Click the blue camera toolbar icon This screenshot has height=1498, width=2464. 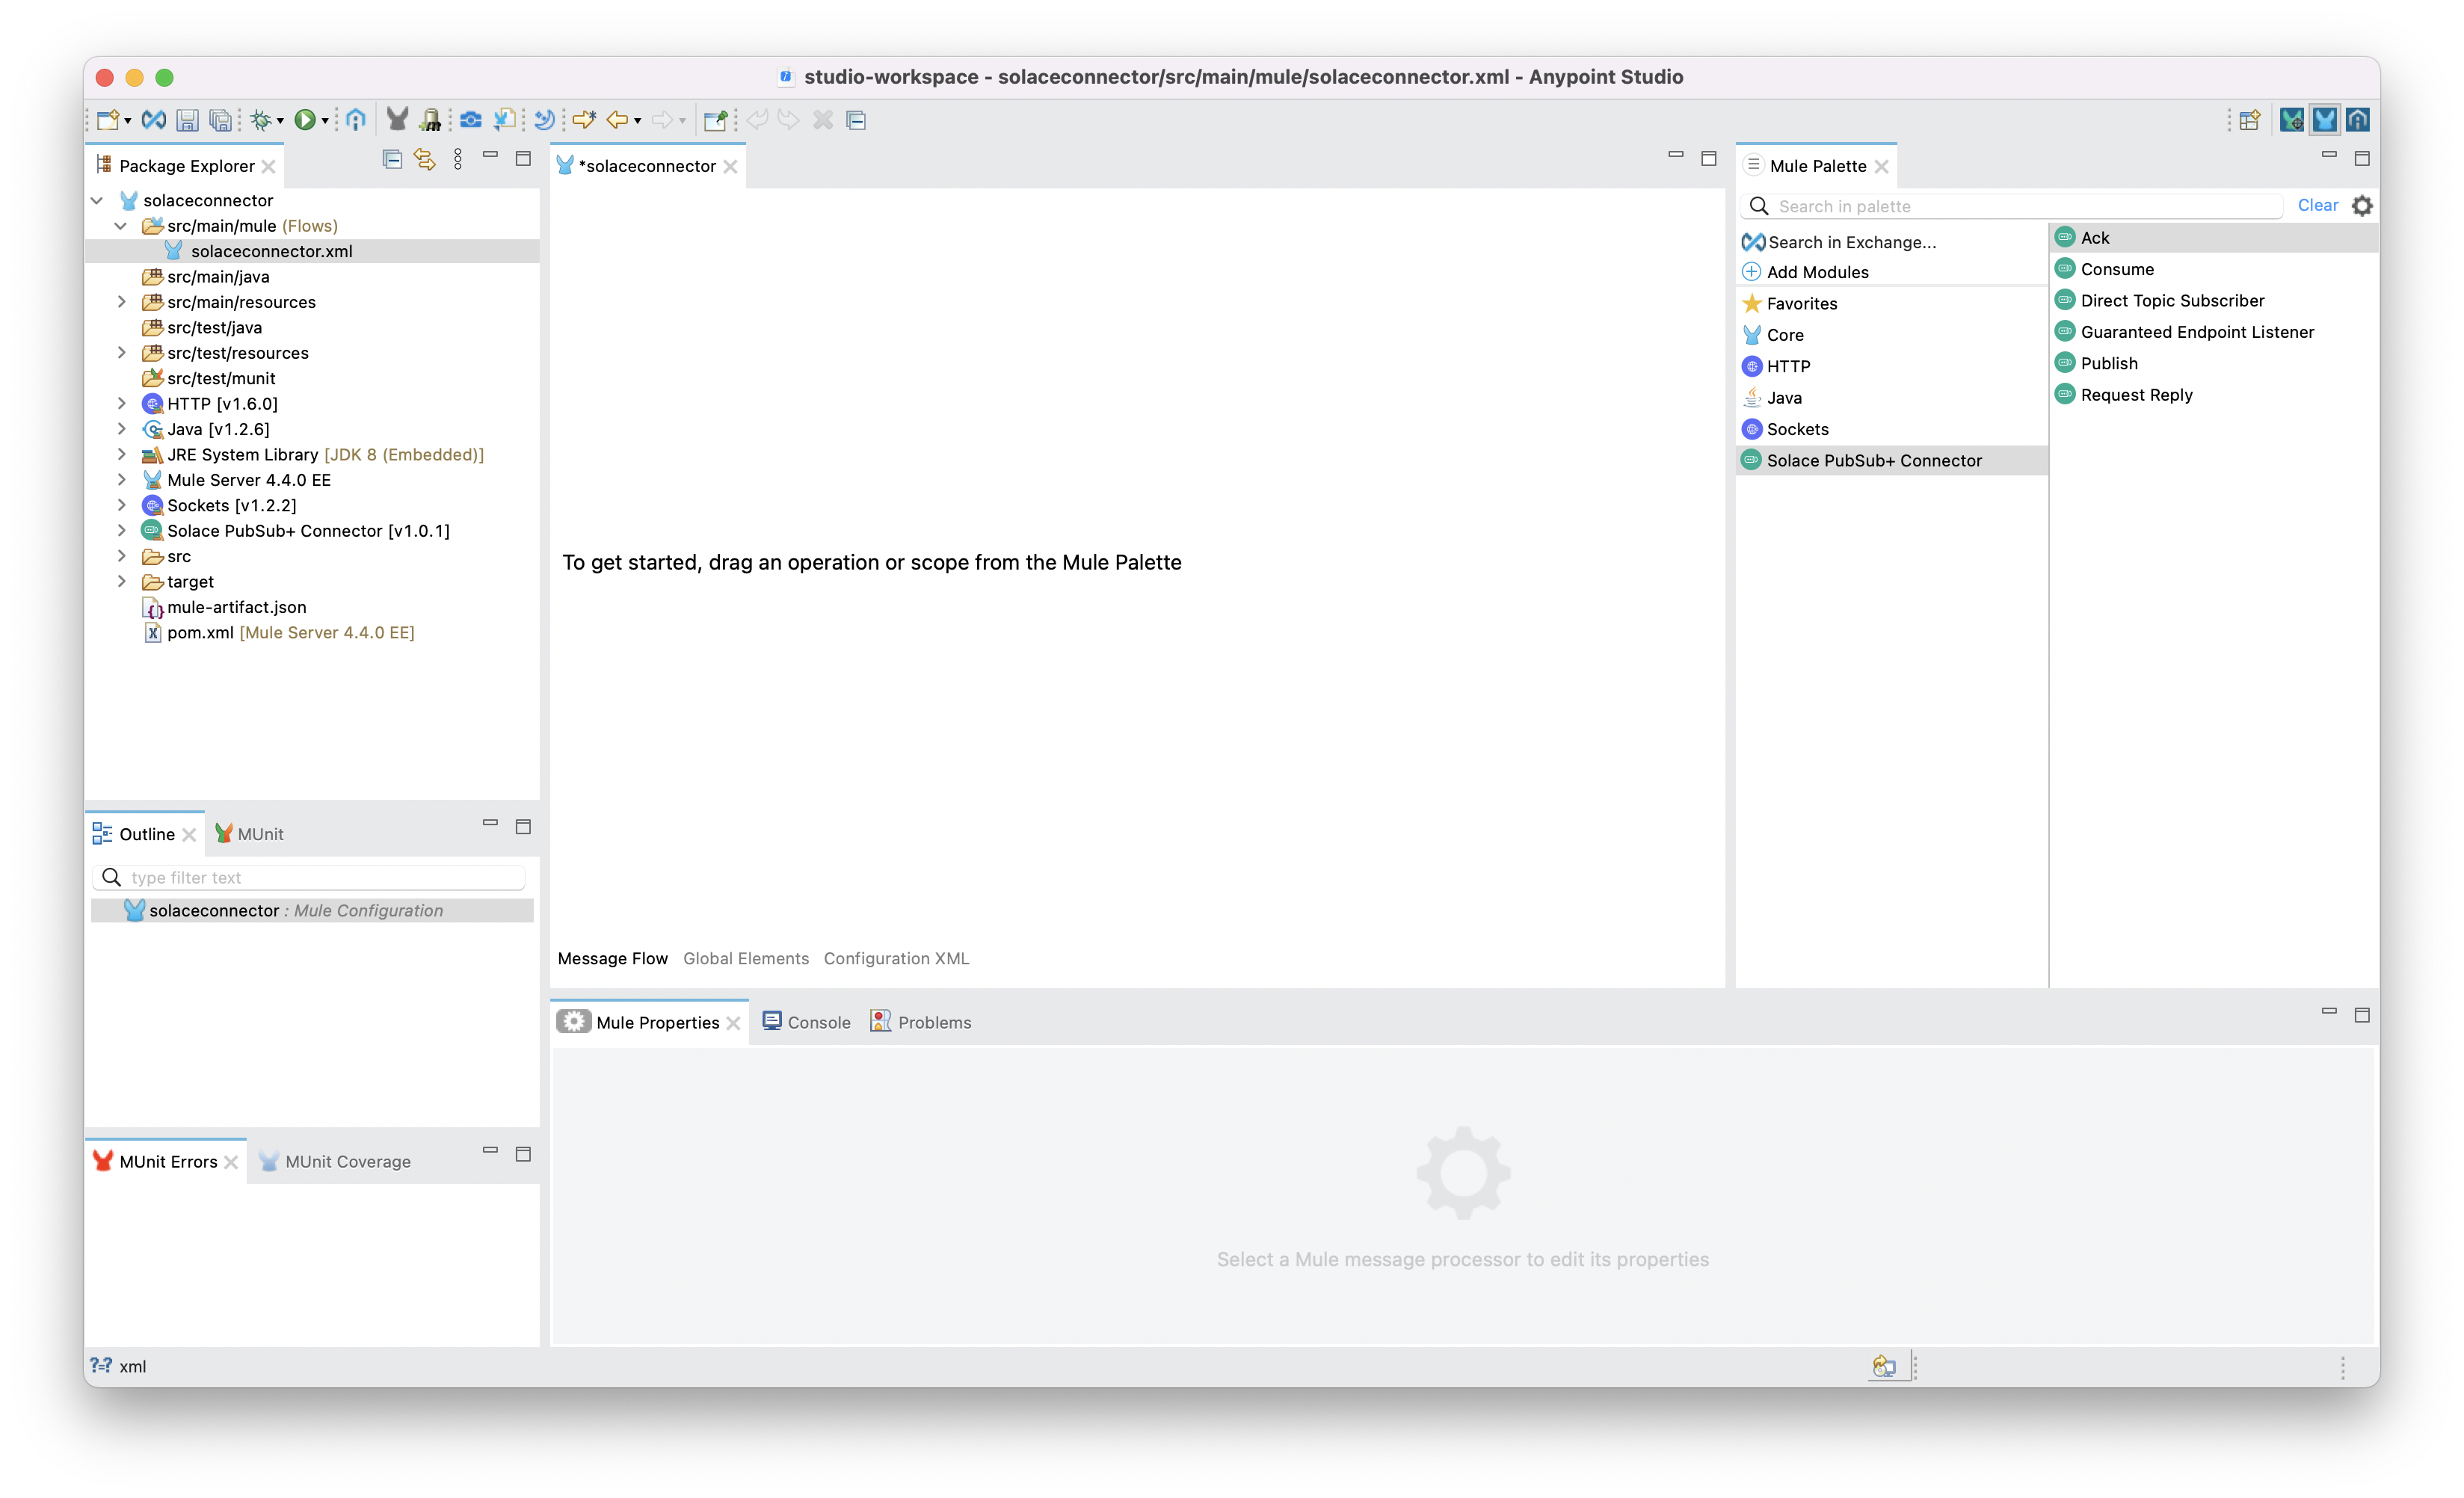[x=470, y=120]
